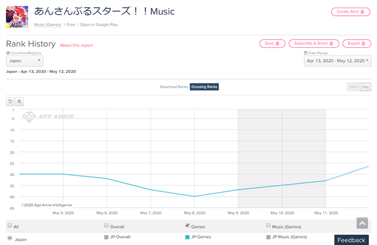Activate the chart zoom magnifier icon

point(19,101)
